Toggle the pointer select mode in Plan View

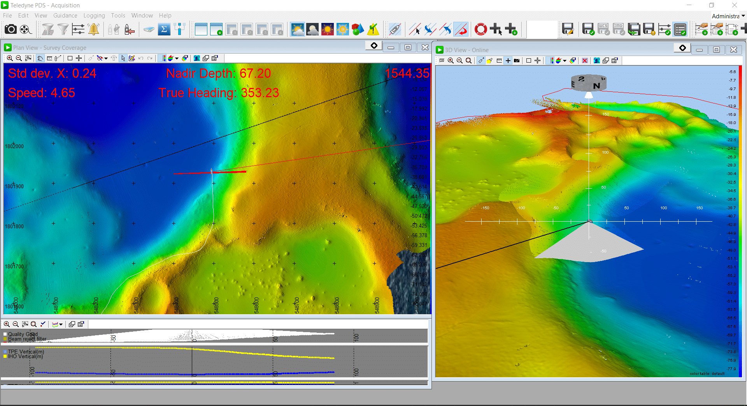click(x=123, y=58)
